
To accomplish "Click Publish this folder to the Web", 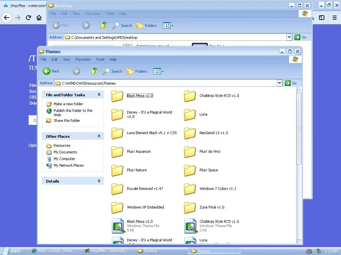I will click(73, 113).
